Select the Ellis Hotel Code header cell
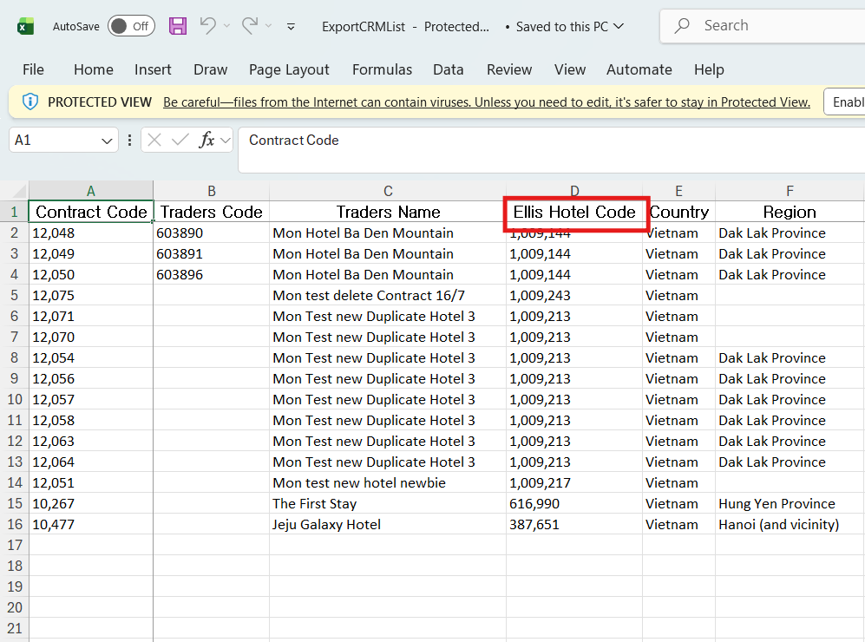 [x=574, y=213]
